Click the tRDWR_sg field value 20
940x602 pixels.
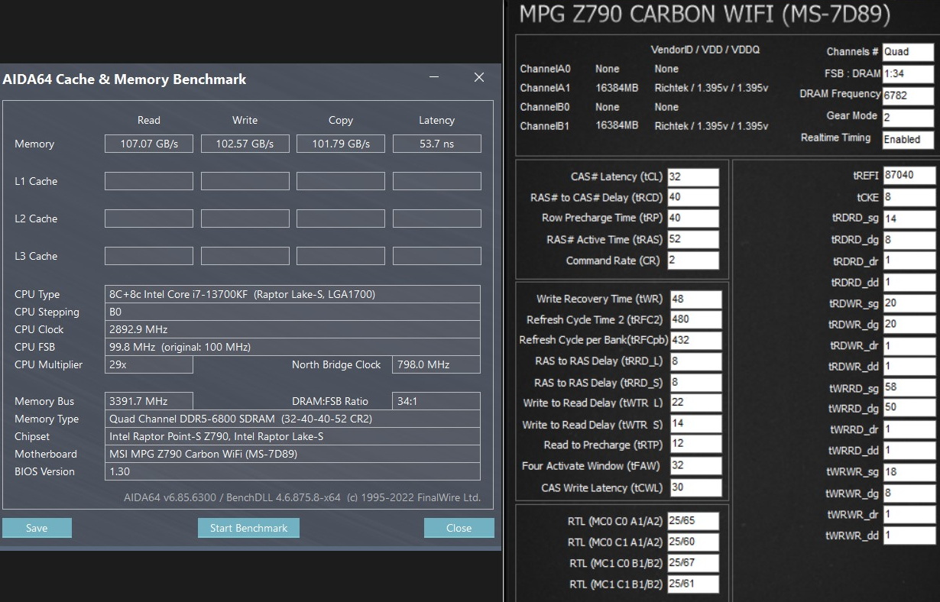(909, 303)
